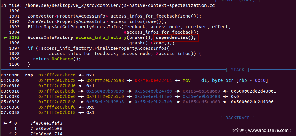This screenshot has height=136, width=296.
Task: Click the rsp register label
Action: tap(29, 76)
